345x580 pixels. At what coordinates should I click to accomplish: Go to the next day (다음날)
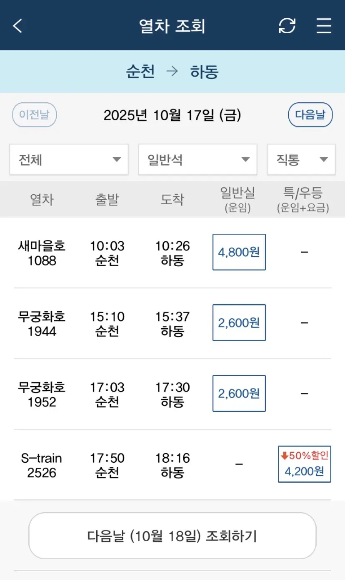coord(310,115)
